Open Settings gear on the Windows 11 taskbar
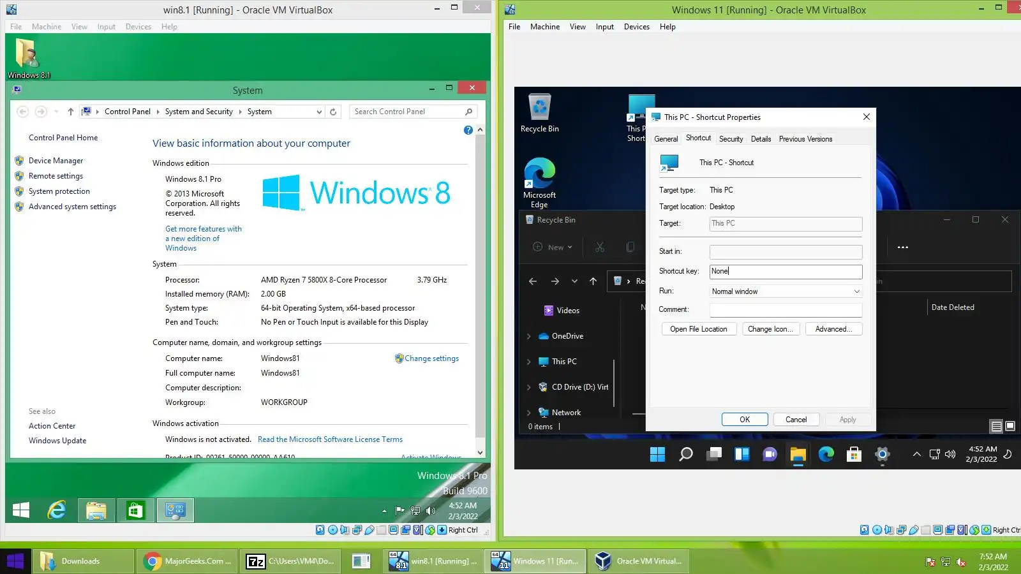Screen dimensions: 1021x574 coord(883,454)
